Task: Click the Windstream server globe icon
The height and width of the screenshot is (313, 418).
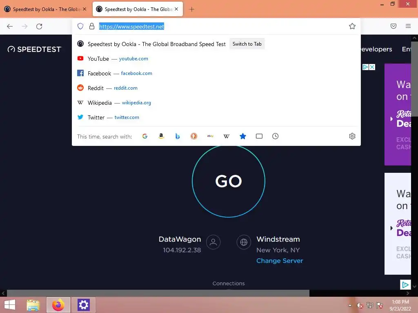Action: click(x=244, y=242)
